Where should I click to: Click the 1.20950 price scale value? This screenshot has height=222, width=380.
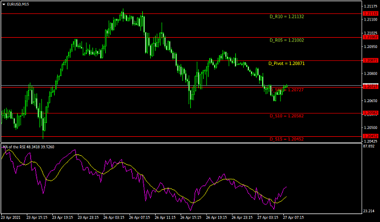click(x=370, y=47)
